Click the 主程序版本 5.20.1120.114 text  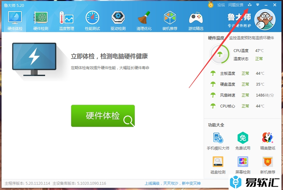tap(27, 183)
